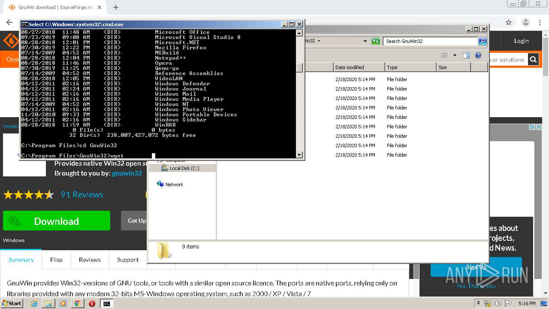
Task: Change view icon in Explorer toolbar
Action: point(444,55)
